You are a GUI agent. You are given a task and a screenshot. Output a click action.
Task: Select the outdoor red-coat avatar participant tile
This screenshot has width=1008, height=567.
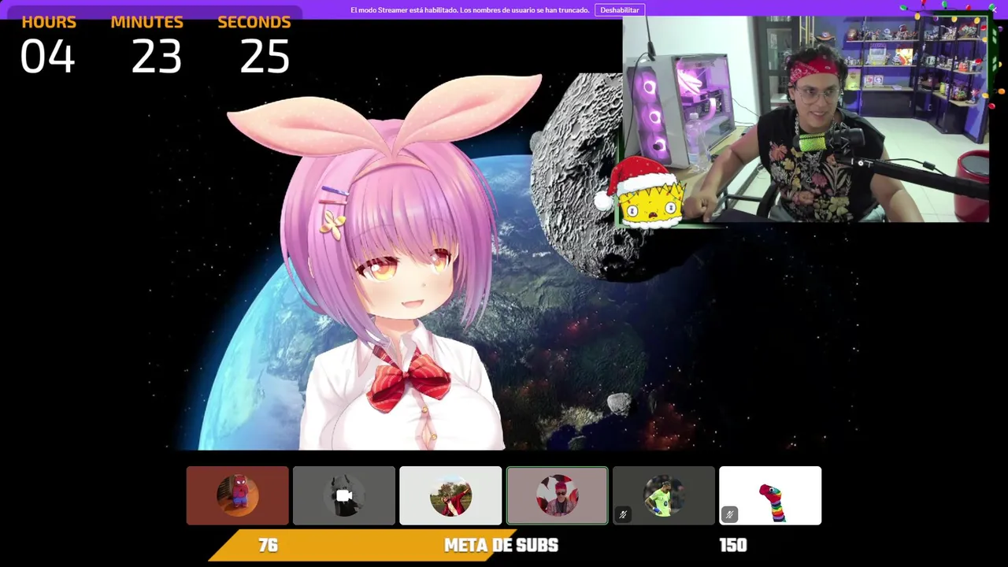[x=450, y=495]
